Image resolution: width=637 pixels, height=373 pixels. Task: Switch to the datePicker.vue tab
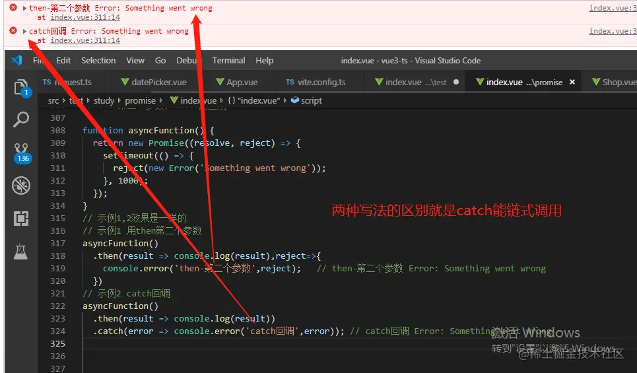(154, 82)
